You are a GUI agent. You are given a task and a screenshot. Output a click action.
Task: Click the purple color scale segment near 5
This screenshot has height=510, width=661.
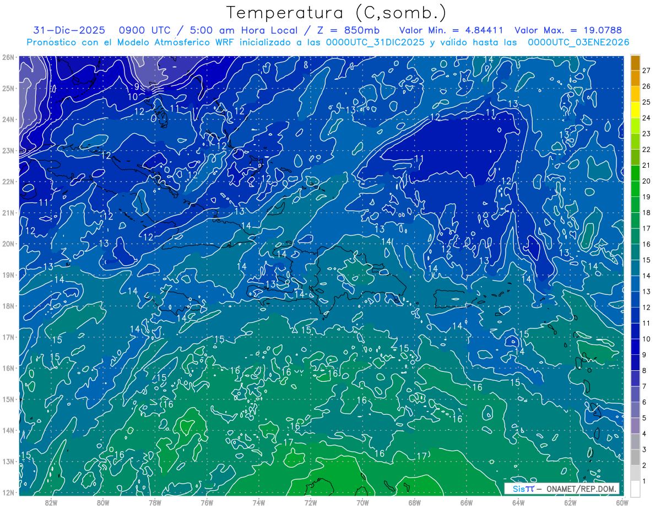pos(635,426)
